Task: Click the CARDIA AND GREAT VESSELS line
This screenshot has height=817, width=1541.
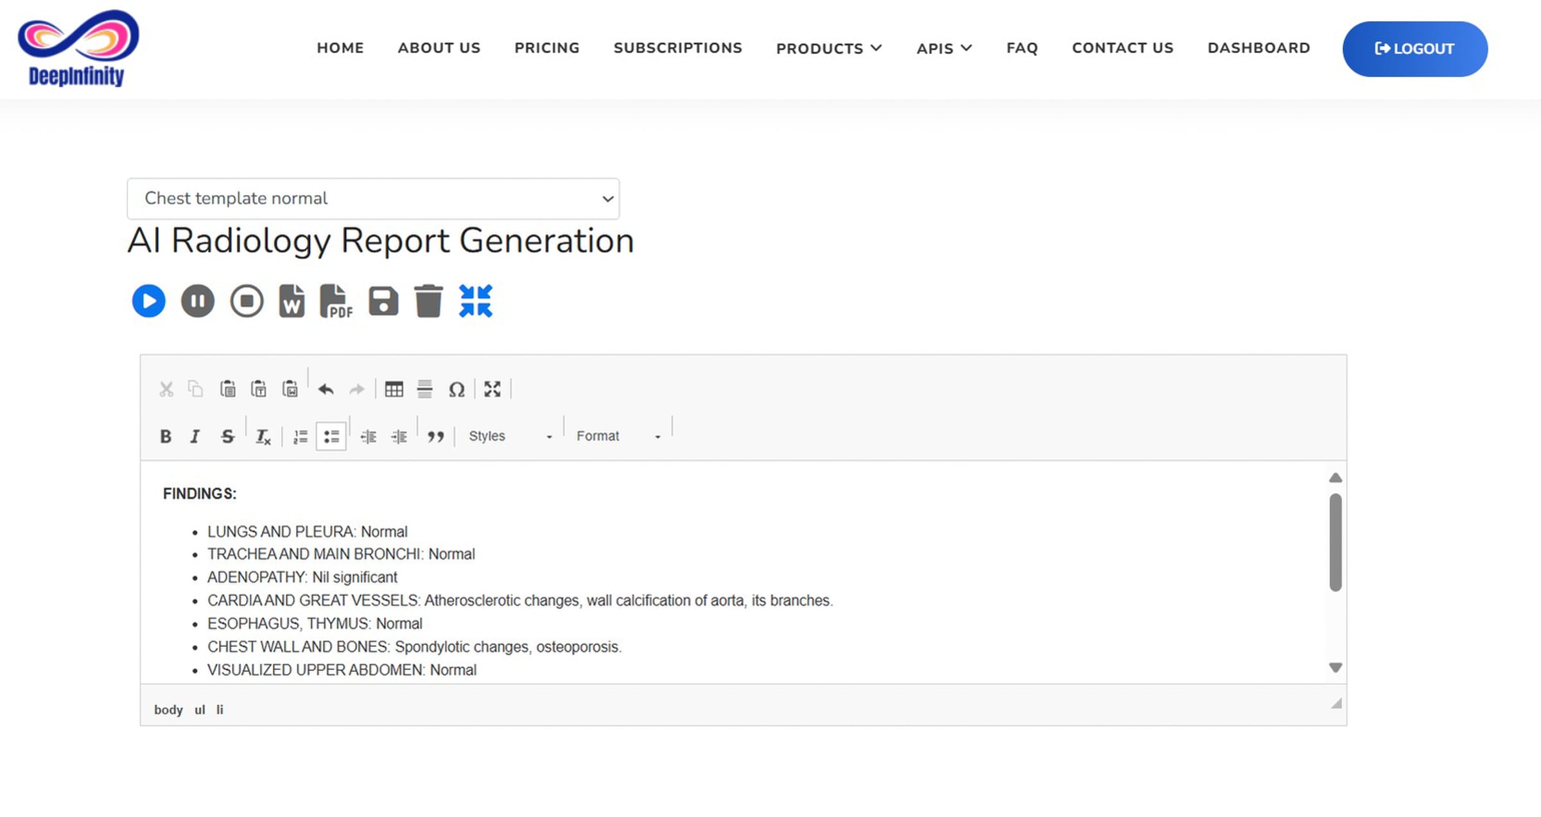Action: click(519, 600)
